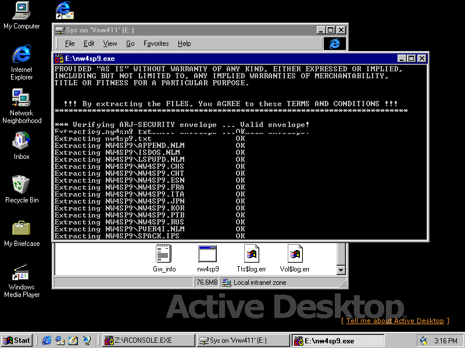
Task: Minimize the E:\nw4sp9.exe DOS window
Action: point(402,59)
